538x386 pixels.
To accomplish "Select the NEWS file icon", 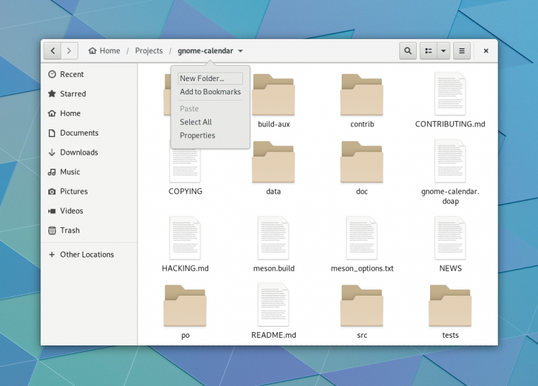I will [450, 238].
